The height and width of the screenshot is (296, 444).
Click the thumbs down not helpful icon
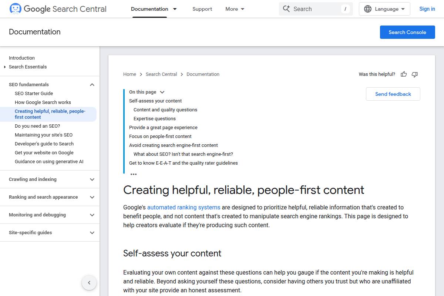point(415,74)
